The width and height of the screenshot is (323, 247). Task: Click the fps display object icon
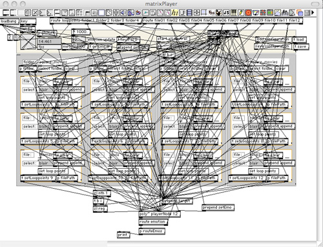click(x=211, y=12)
